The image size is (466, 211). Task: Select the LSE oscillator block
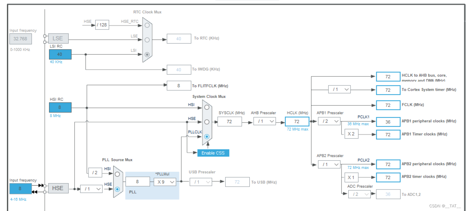(58, 38)
